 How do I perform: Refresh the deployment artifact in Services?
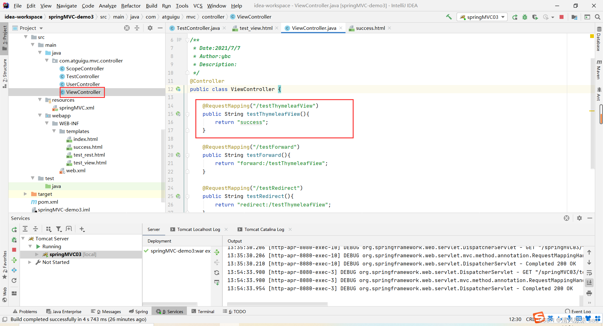tap(217, 273)
